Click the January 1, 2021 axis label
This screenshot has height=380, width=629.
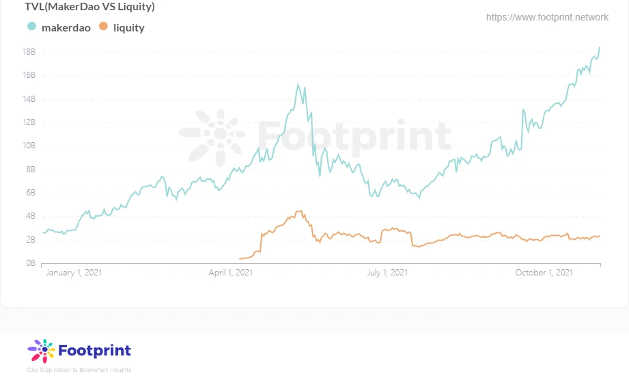(x=74, y=273)
